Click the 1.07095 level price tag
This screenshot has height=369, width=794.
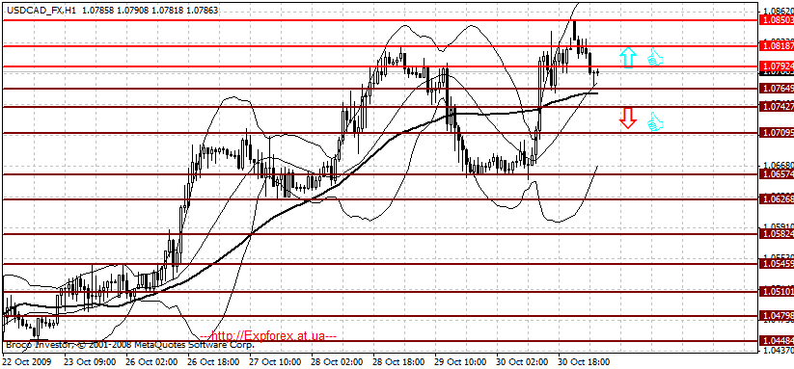click(778, 133)
